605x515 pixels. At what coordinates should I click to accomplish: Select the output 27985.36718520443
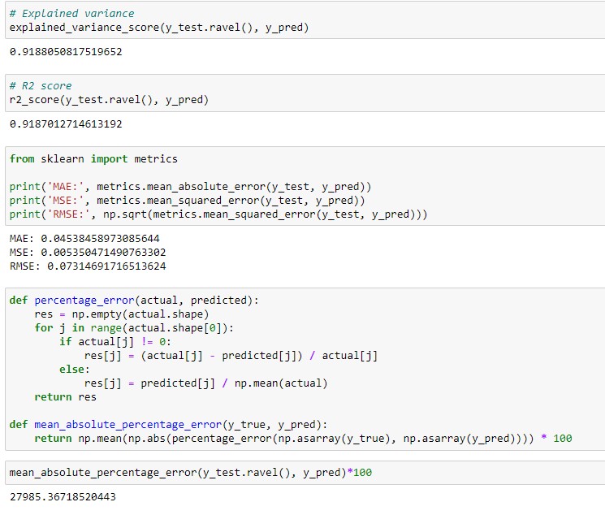tap(63, 497)
